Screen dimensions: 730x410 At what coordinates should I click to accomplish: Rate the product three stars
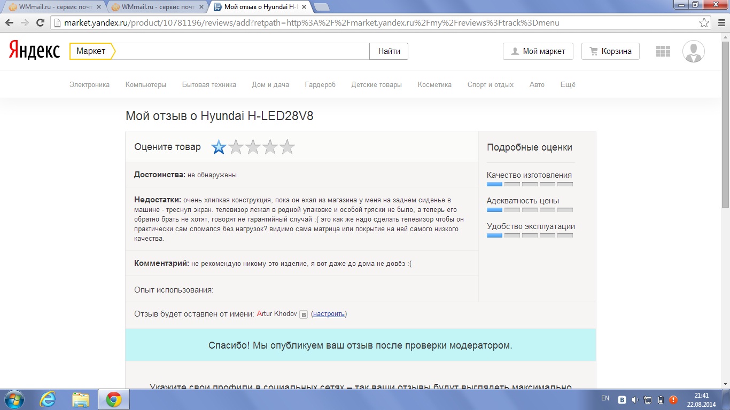click(253, 147)
